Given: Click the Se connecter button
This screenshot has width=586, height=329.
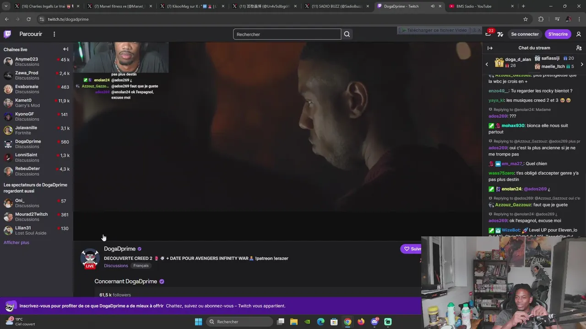Looking at the screenshot, I should 525,34.
